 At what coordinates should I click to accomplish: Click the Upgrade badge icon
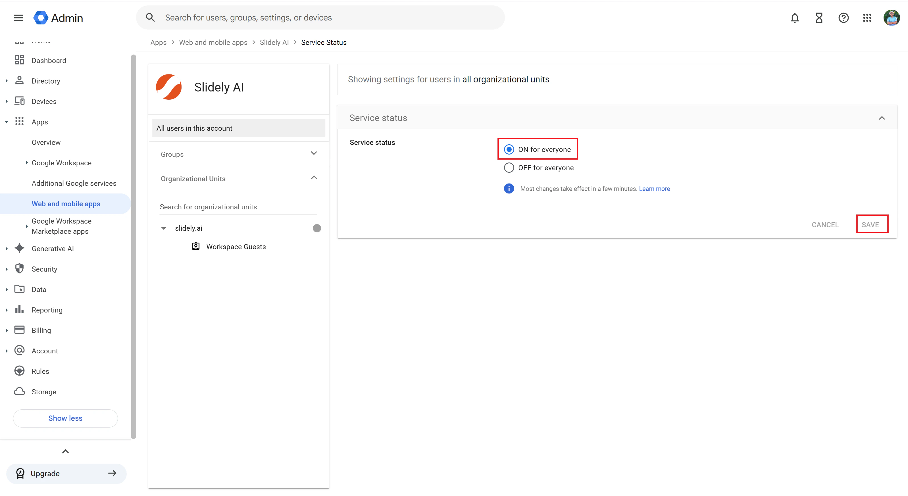[x=20, y=473]
